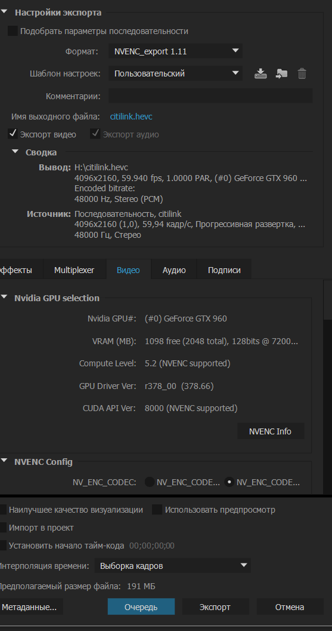Collapse the 'Настройки экспорта' section
Viewport: 332px width, 631px height.
(4, 12)
